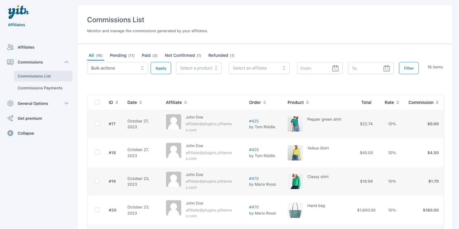Open the calendar icon in the From field
Viewport: 459px width, 229px height.
[x=335, y=68]
